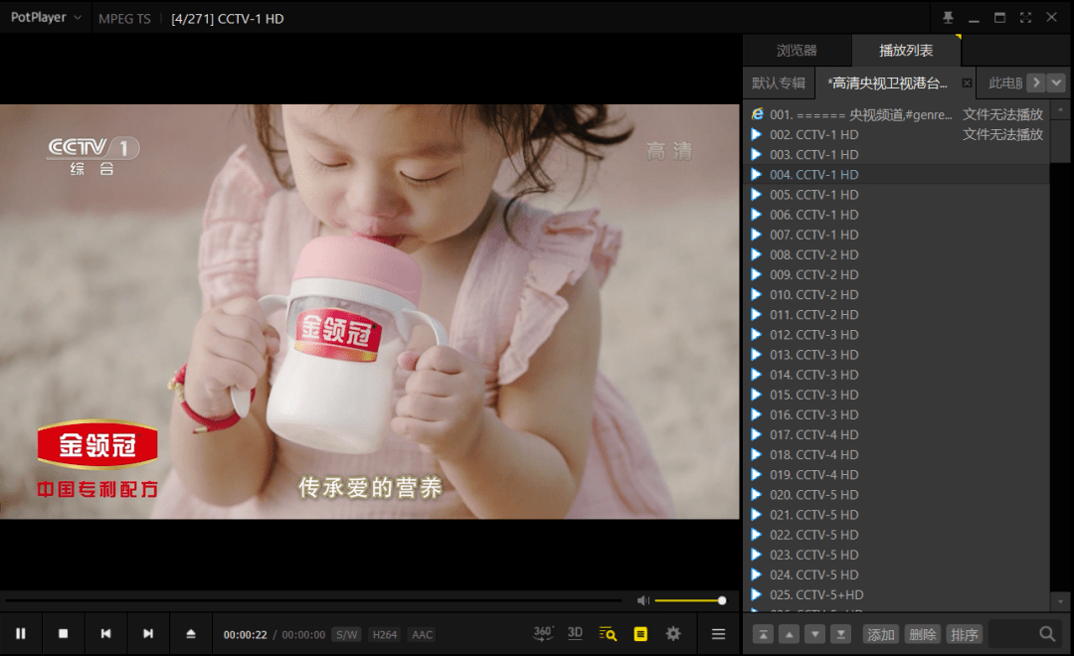1074x656 pixels.
Task: Select playlist item 001 央视频道
Action: 896,114
